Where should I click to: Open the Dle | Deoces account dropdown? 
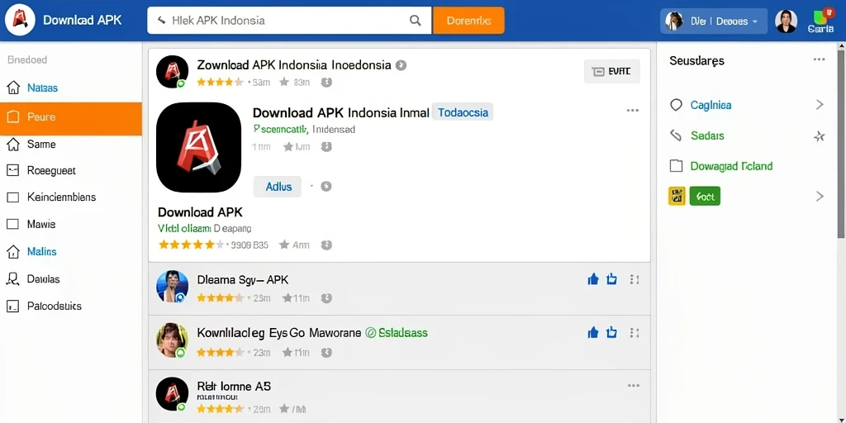coord(713,21)
